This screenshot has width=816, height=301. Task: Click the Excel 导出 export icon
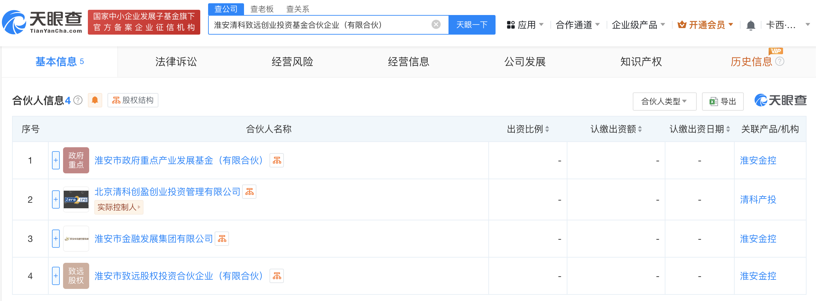713,101
